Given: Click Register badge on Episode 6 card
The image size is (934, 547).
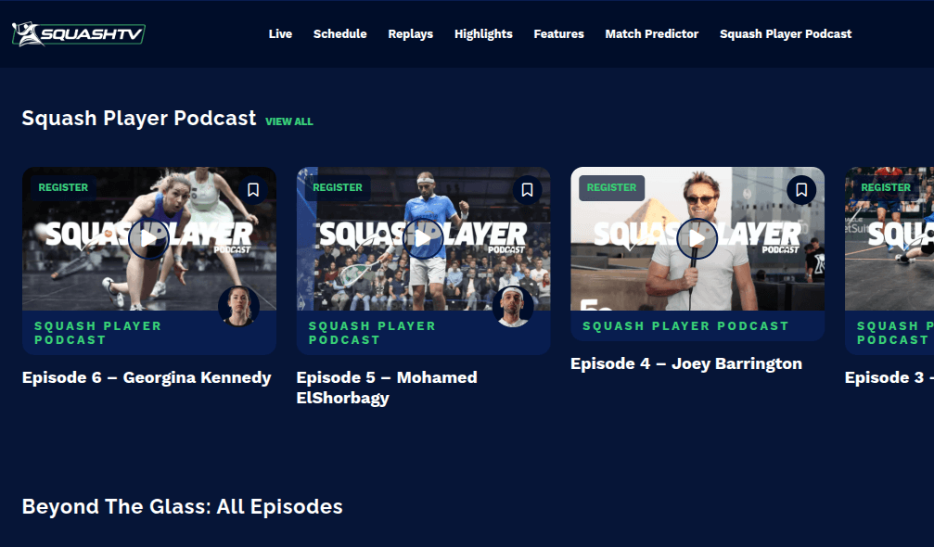Looking at the screenshot, I should tap(63, 187).
